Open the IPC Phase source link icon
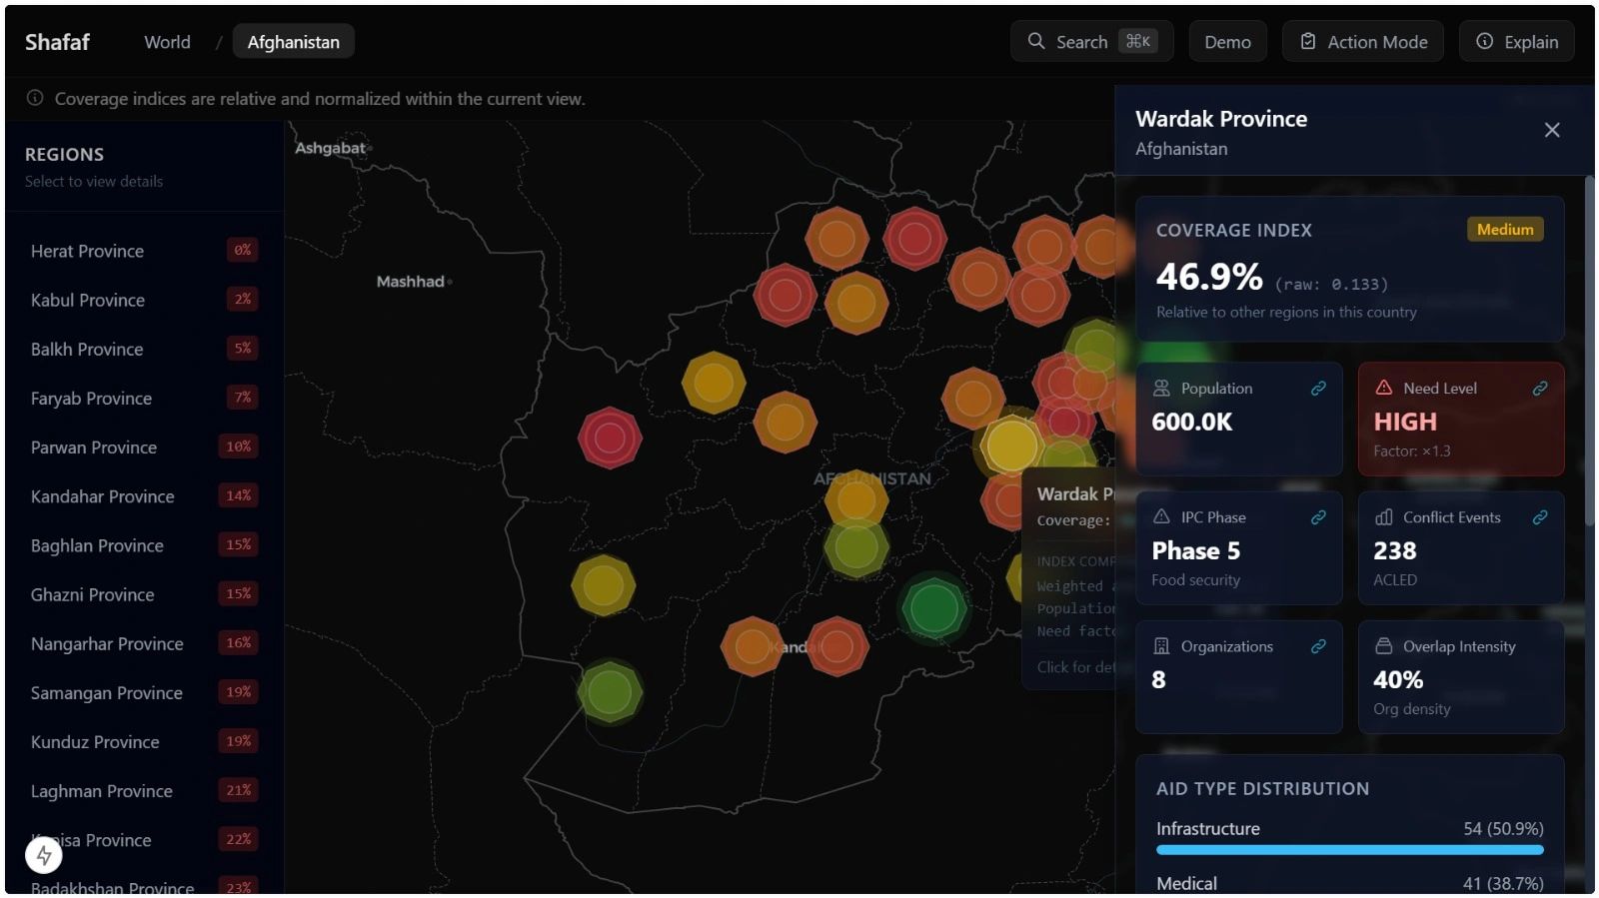Viewport: 1599px width, 898px height. click(1318, 517)
